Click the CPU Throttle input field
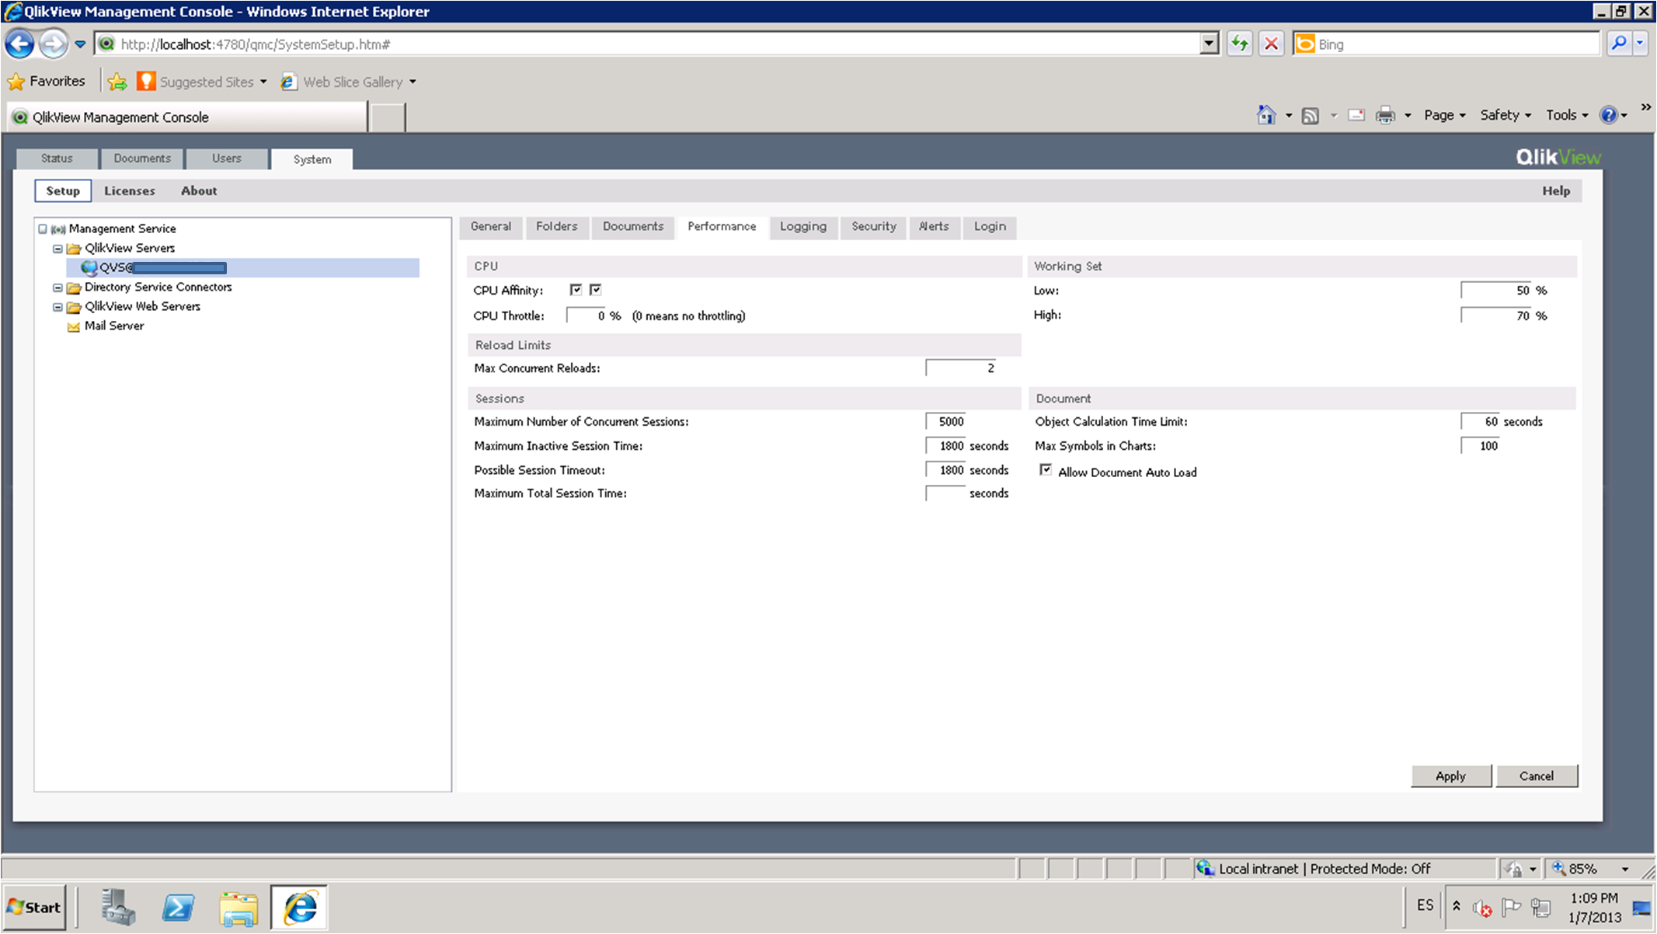This screenshot has height=934, width=1657. [x=587, y=316]
